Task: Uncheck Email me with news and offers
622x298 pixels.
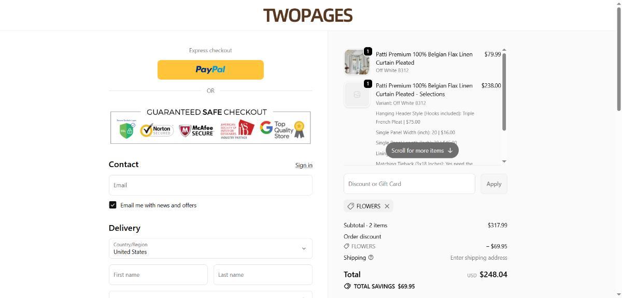Action: click(112, 205)
